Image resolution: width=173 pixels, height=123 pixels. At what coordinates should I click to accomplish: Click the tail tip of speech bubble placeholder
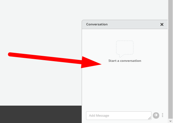[120, 56]
